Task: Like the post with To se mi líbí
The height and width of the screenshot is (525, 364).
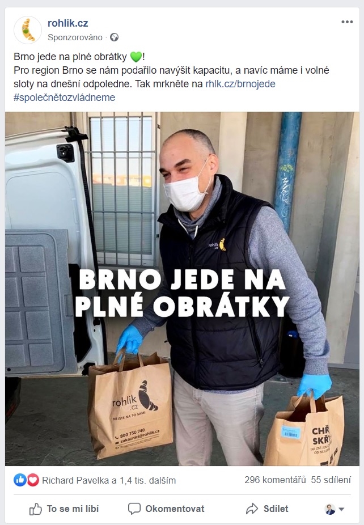Action: click(64, 509)
